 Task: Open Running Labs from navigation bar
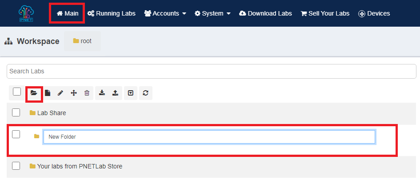coord(111,13)
